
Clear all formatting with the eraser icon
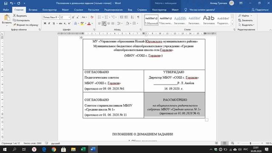point(92,17)
